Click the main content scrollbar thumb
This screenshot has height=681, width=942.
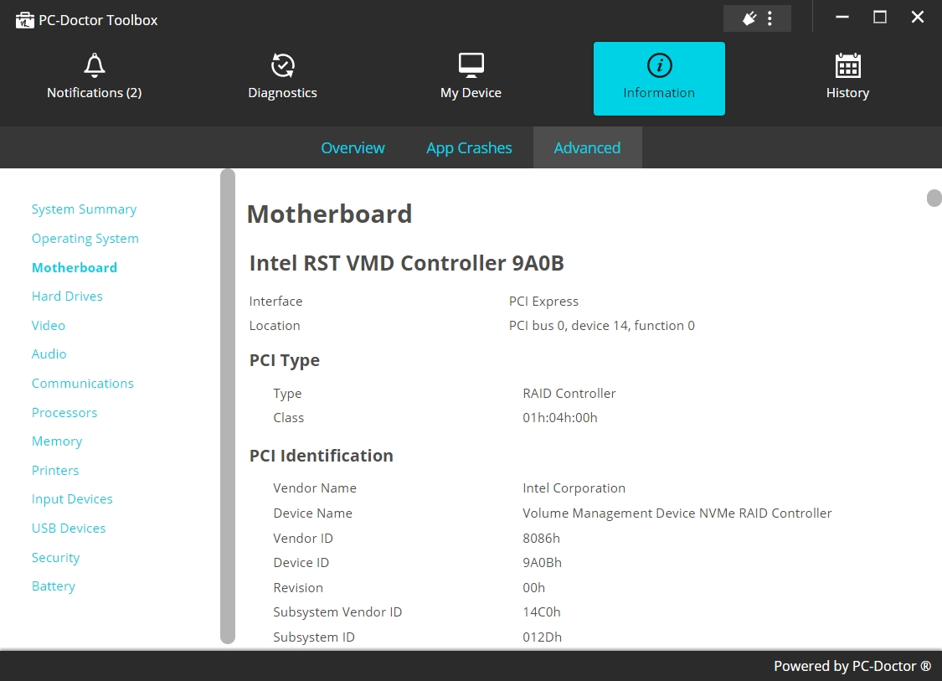pyautogui.click(x=934, y=198)
